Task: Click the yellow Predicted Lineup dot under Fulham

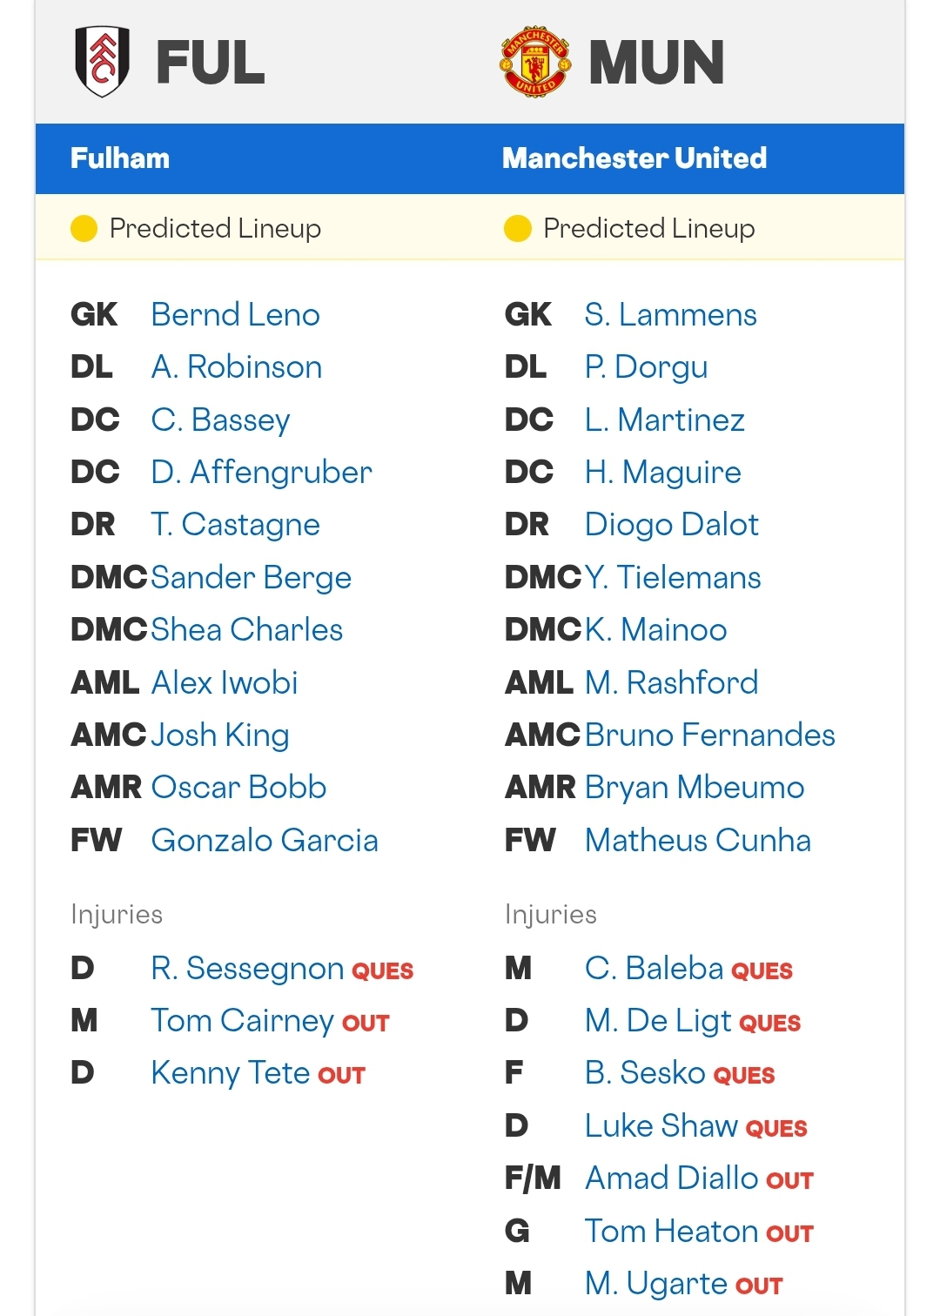Action: [x=84, y=228]
